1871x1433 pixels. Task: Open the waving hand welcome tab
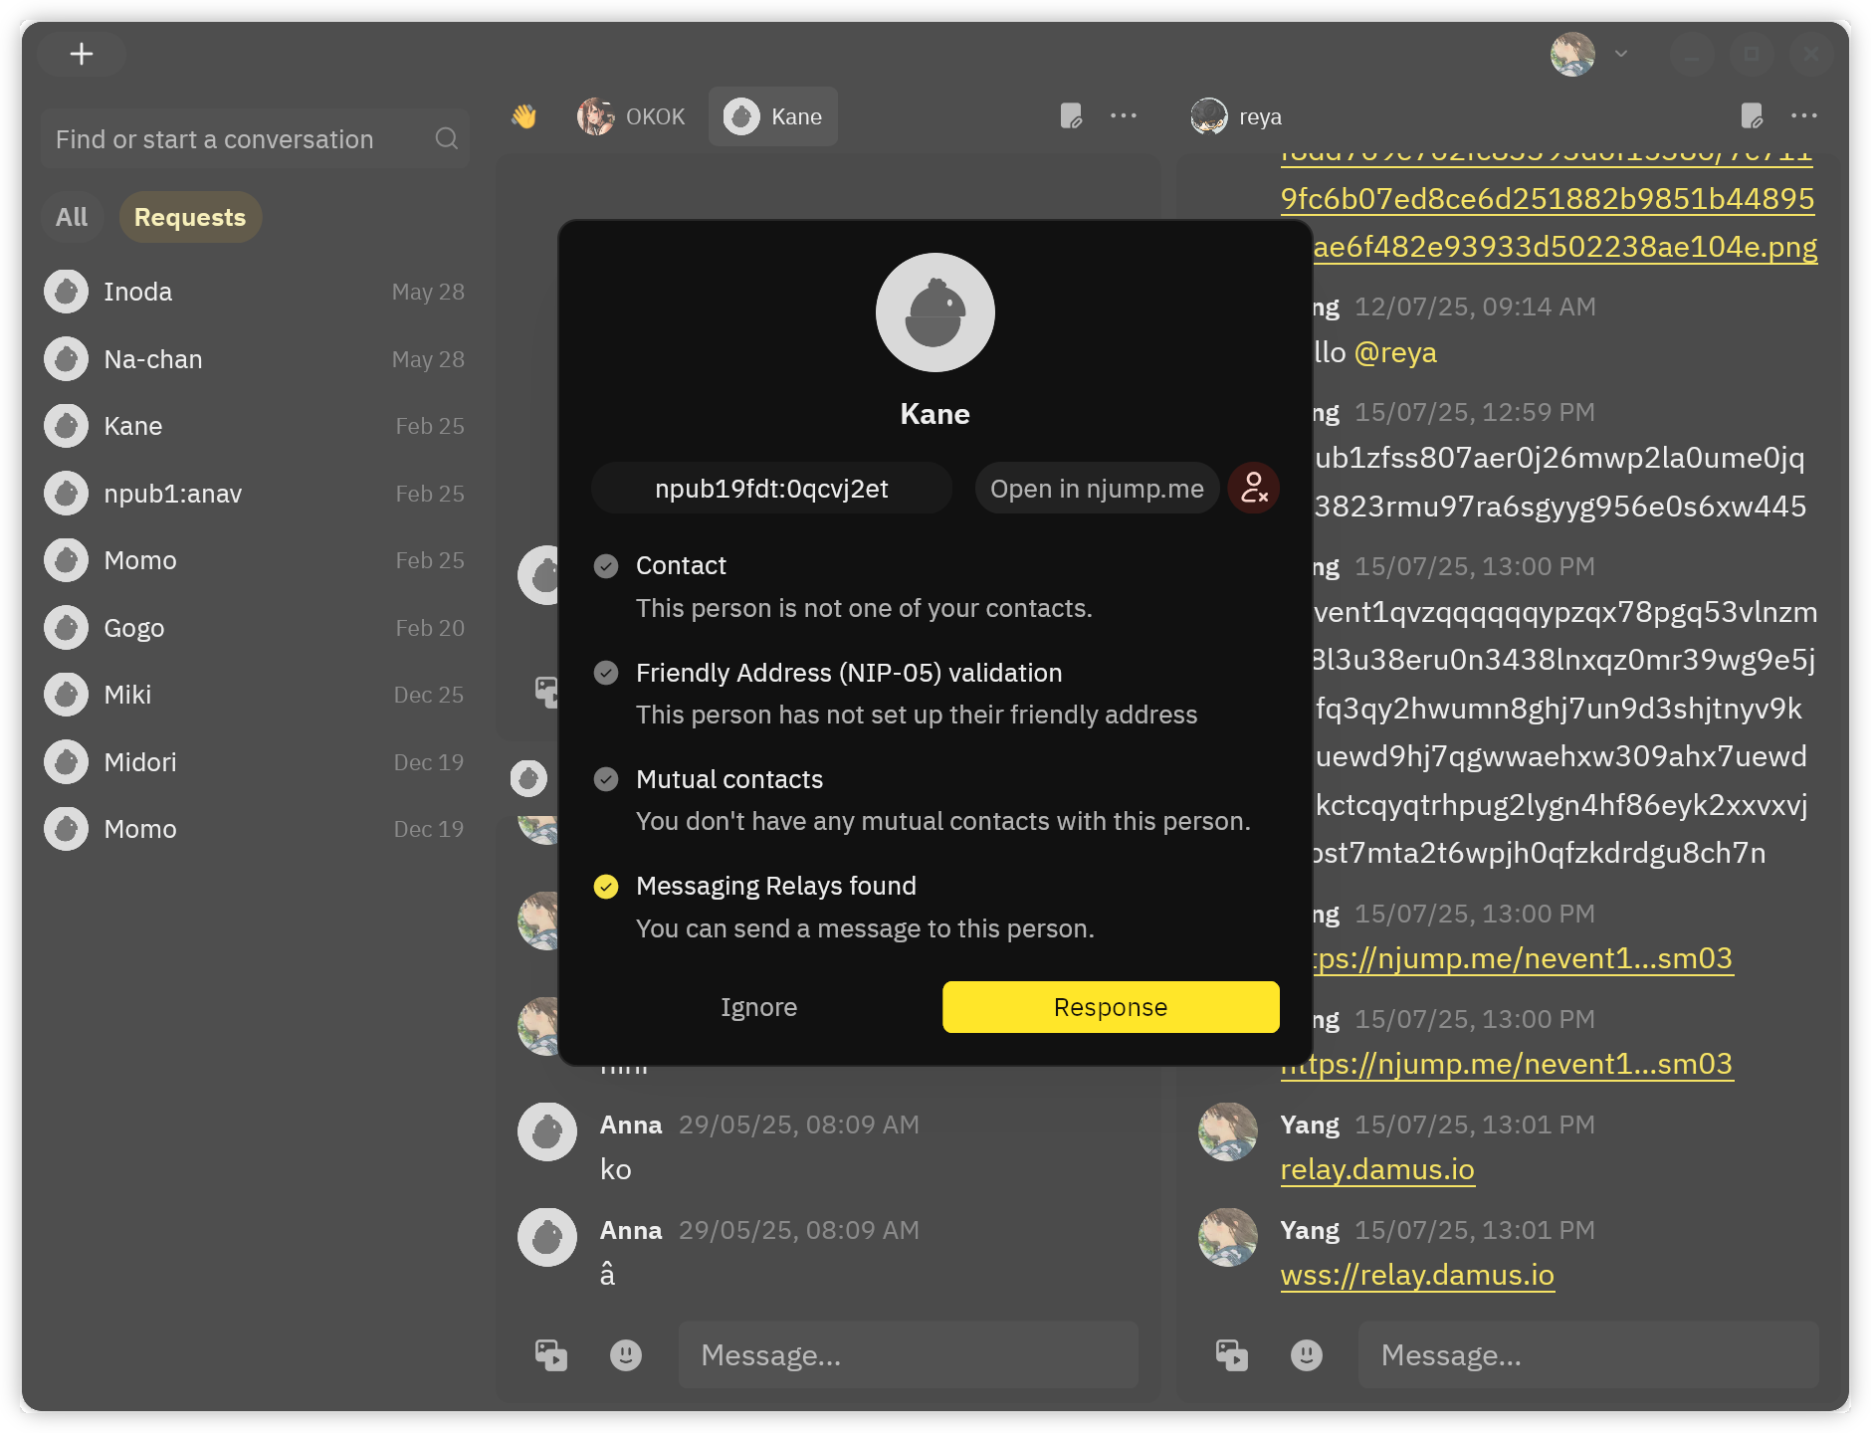point(524,117)
